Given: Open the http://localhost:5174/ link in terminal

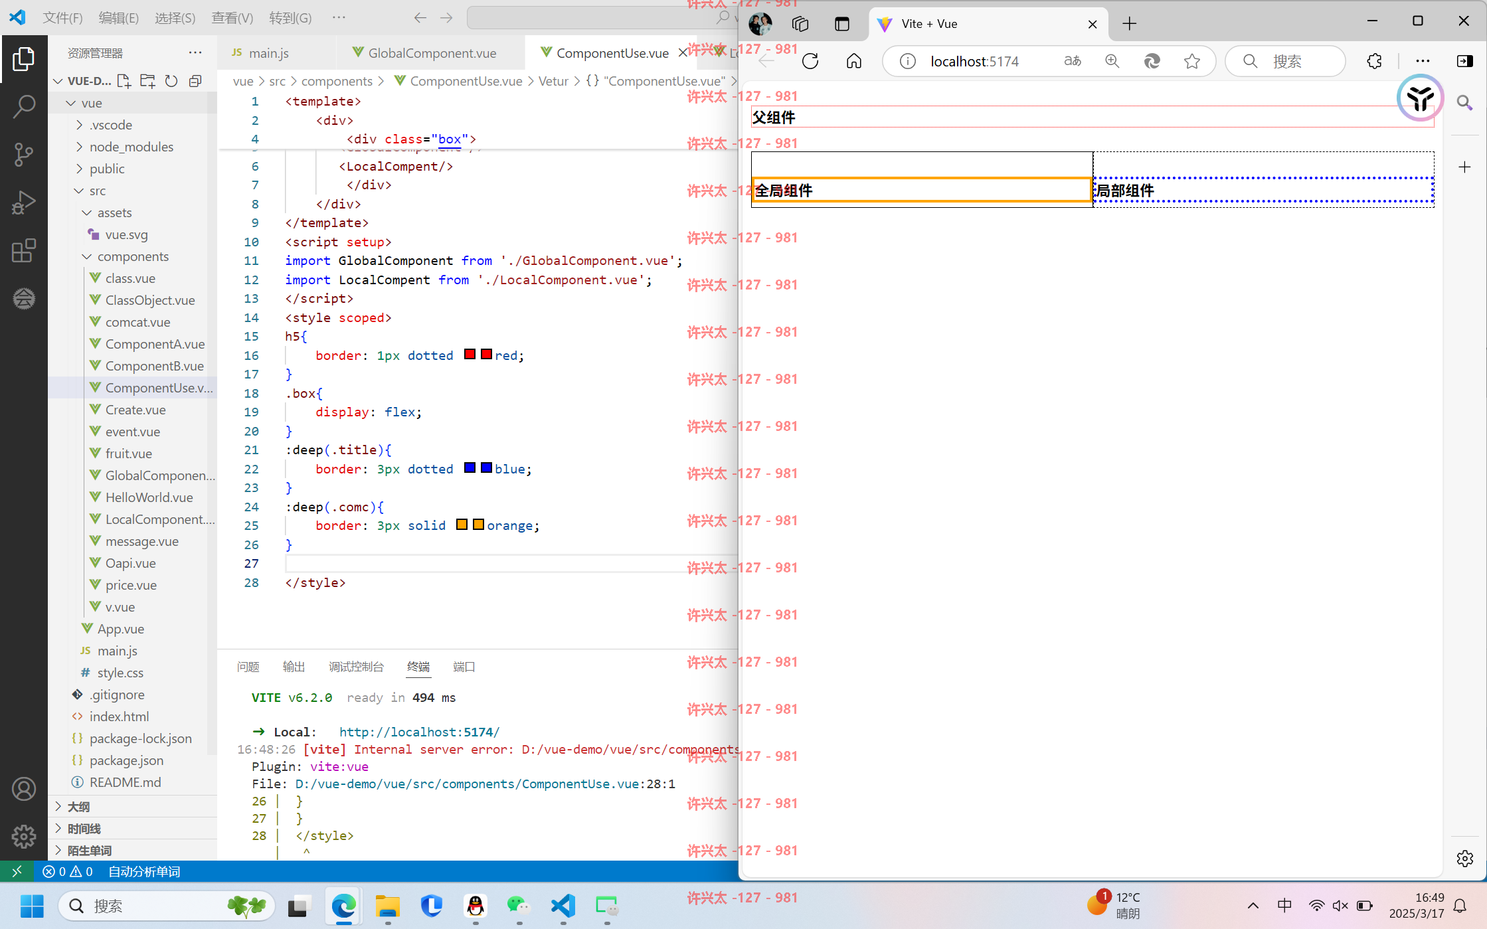Looking at the screenshot, I should pos(419,732).
